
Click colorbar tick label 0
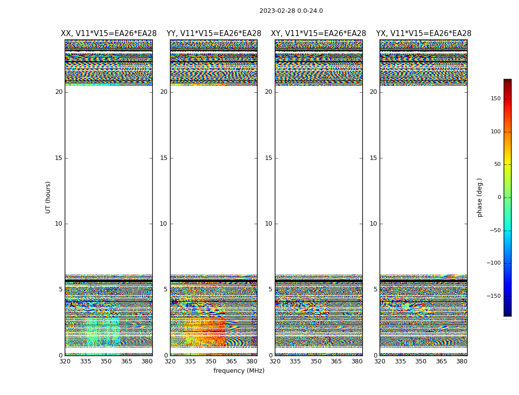(x=499, y=197)
